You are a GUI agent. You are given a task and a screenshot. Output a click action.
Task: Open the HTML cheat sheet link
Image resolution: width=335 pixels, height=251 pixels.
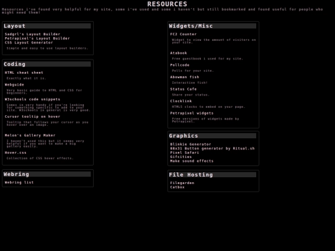[x=24, y=73]
